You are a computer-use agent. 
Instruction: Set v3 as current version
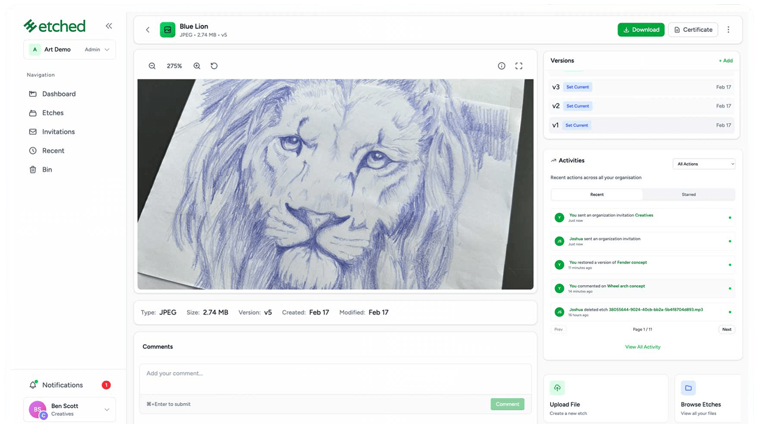[x=577, y=87]
